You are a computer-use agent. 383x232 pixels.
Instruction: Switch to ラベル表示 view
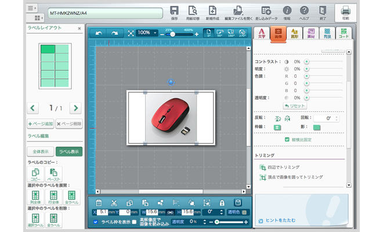pyautogui.click(x=69, y=151)
